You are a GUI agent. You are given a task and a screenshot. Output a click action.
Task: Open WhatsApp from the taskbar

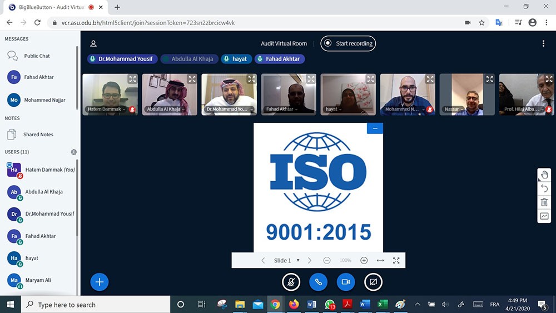tap(330, 304)
